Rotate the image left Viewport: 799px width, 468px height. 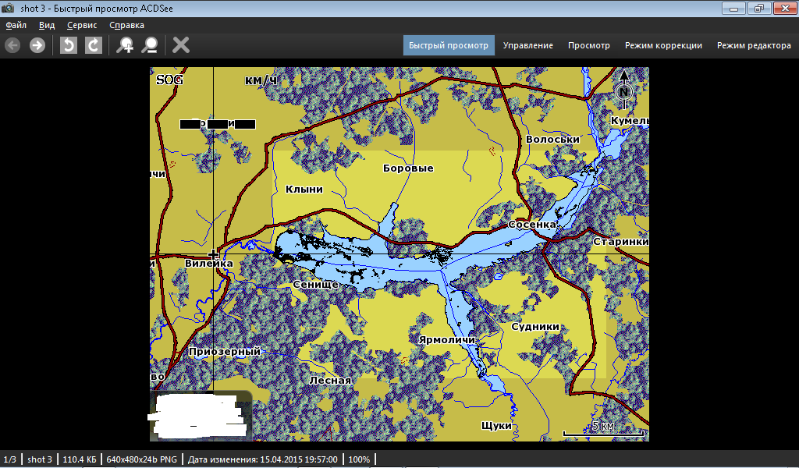coord(69,45)
